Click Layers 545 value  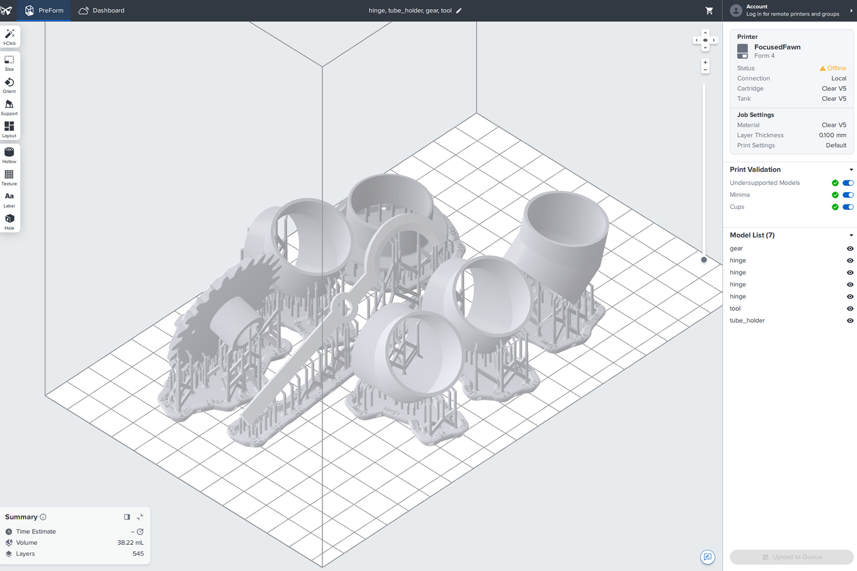tap(138, 553)
